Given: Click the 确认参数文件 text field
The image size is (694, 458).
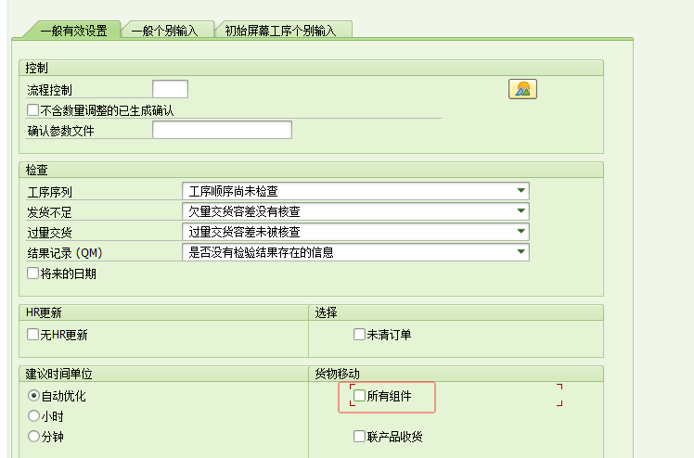Looking at the screenshot, I should click(222, 130).
